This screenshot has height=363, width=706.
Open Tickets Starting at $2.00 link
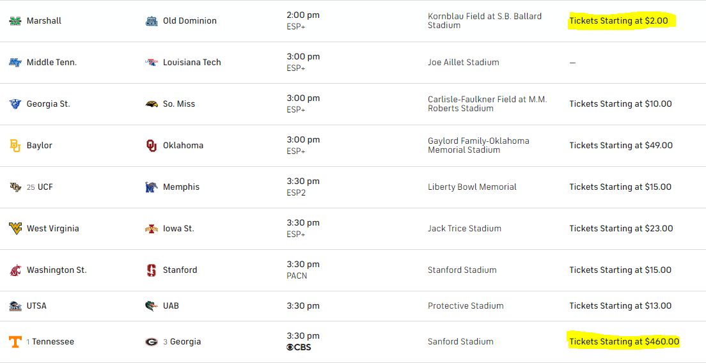coord(618,21)
